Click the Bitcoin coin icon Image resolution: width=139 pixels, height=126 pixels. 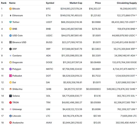pyautogui.click(x=11, y=9)
